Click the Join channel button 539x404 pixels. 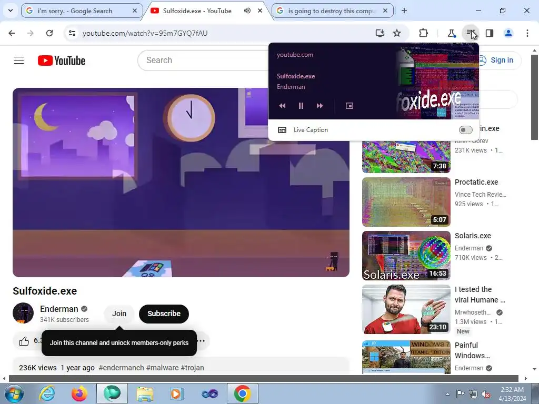[x=119, y=314]
